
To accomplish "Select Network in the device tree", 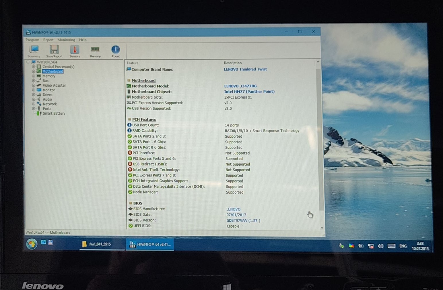I will pyautogui.click(x=50, y=104).
